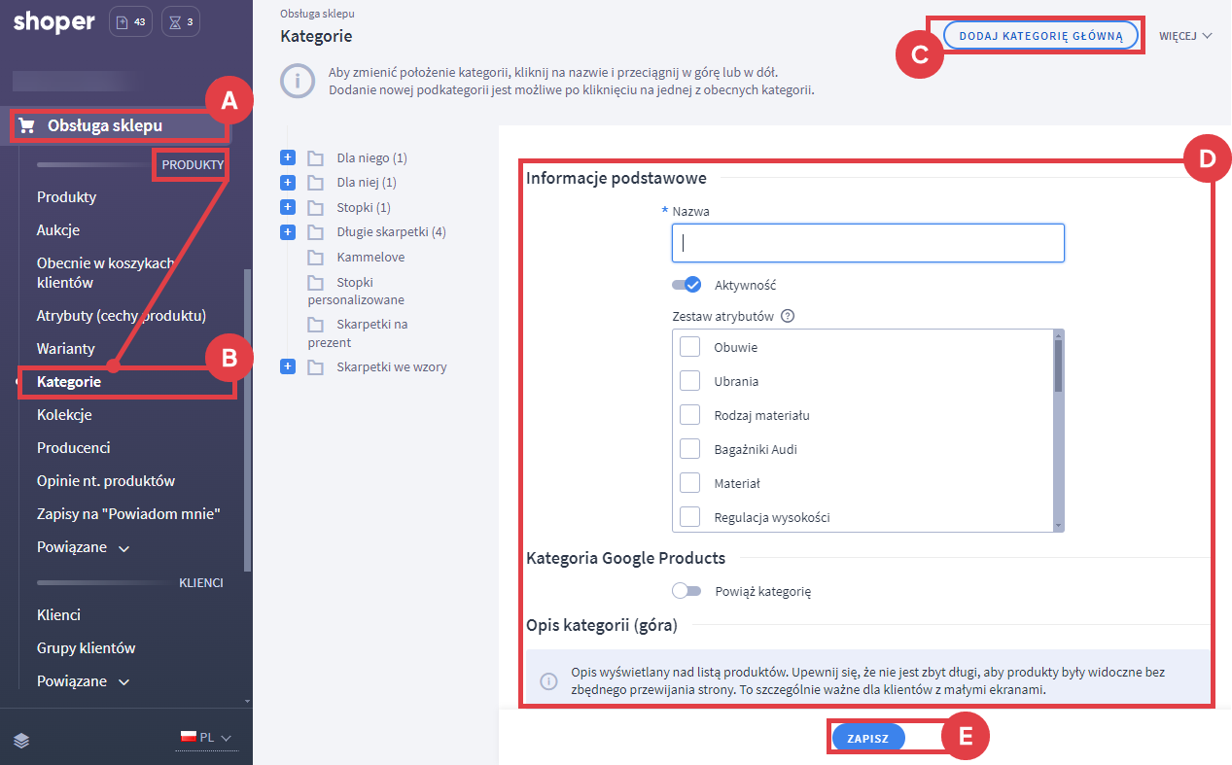Open Producenci in the sidebar menu
1232x765 pixels.
coord(73,448)
